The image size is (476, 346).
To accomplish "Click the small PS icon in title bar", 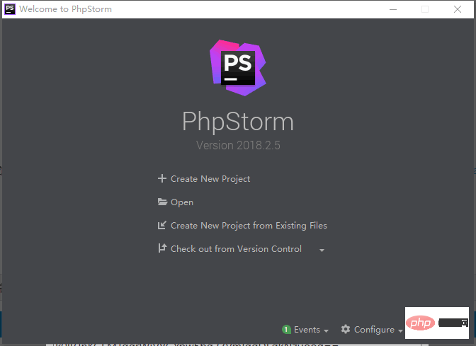I will coord(10,9).
